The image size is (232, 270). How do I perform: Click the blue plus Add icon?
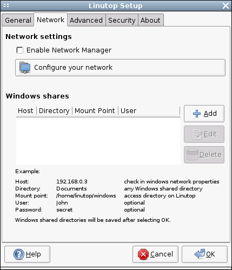(197, 114)
